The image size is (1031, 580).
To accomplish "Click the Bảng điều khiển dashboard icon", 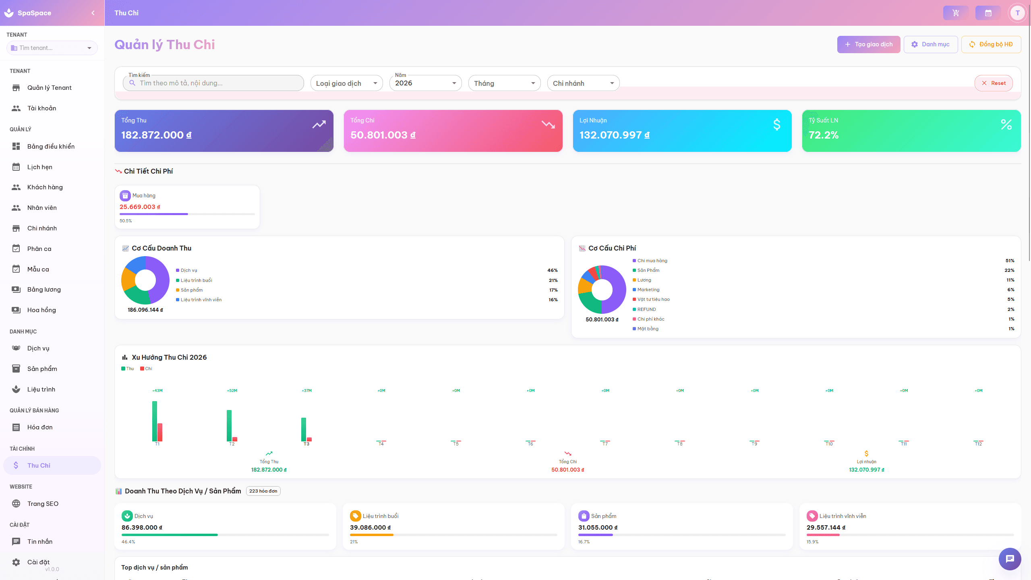I will 16,146.
